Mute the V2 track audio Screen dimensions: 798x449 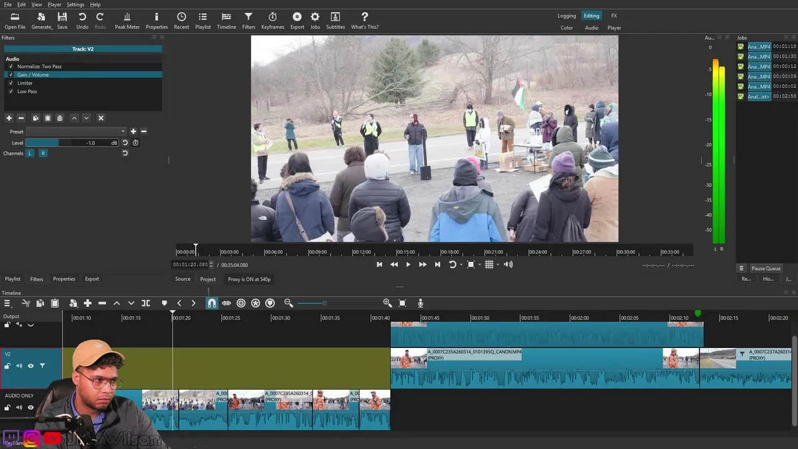point(19,366)
